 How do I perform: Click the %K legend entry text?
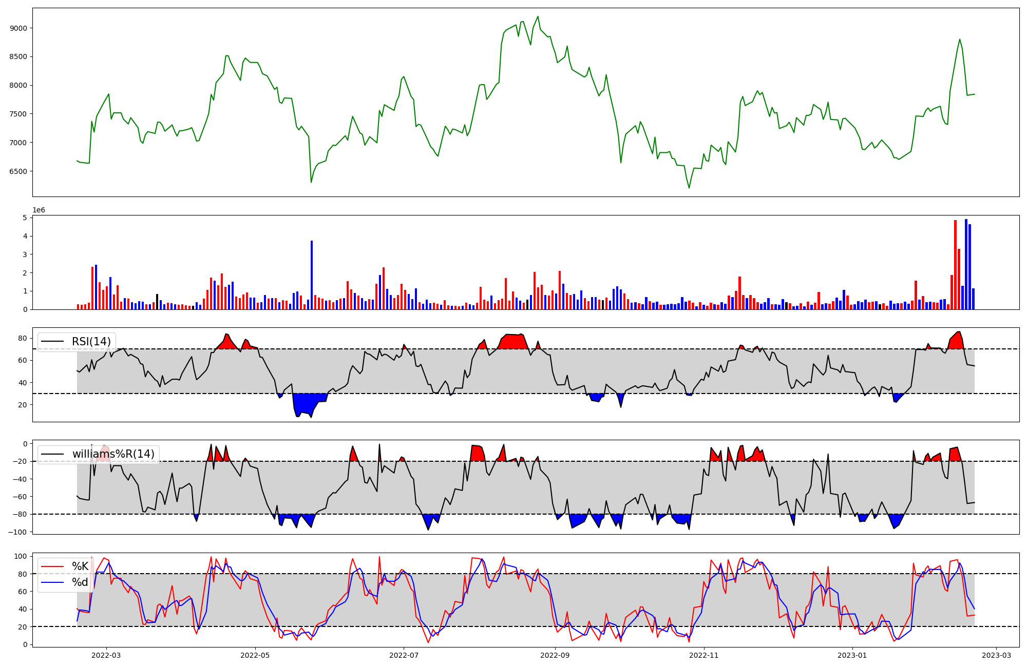pyautogui.click(x=80, y=566)
